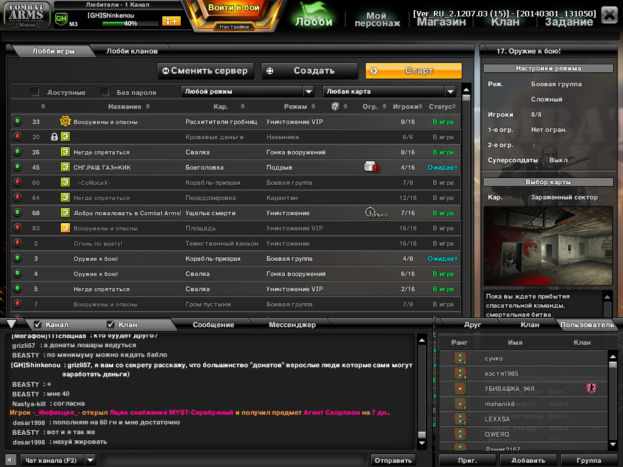Screen dimensions: 623x467
Task: Click the Настройки button under battle banner
Action: 234,27
